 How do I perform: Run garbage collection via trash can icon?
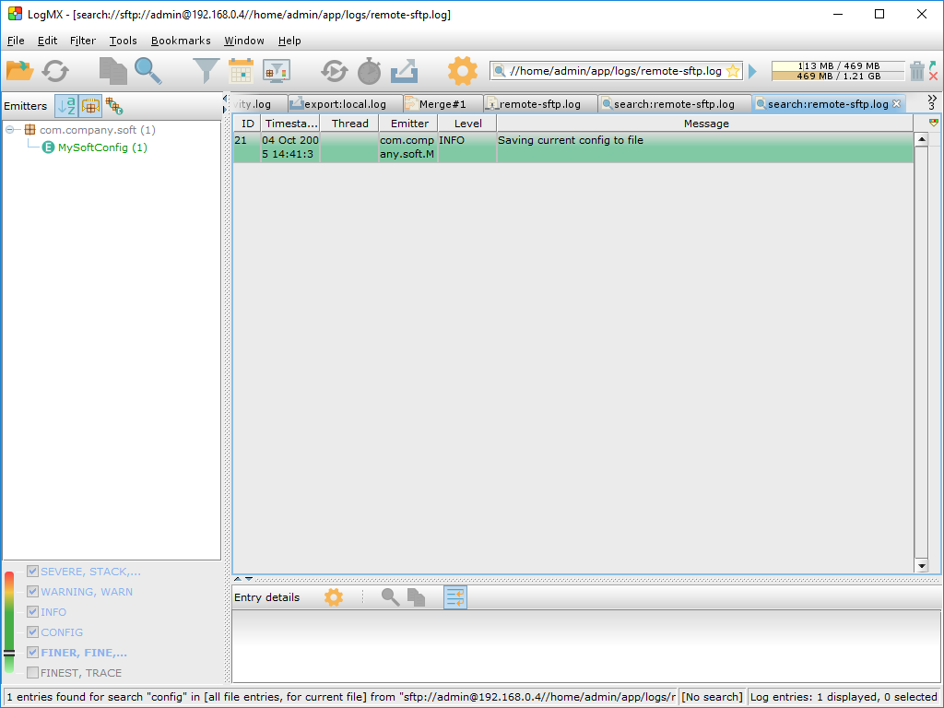pos(916,71)
